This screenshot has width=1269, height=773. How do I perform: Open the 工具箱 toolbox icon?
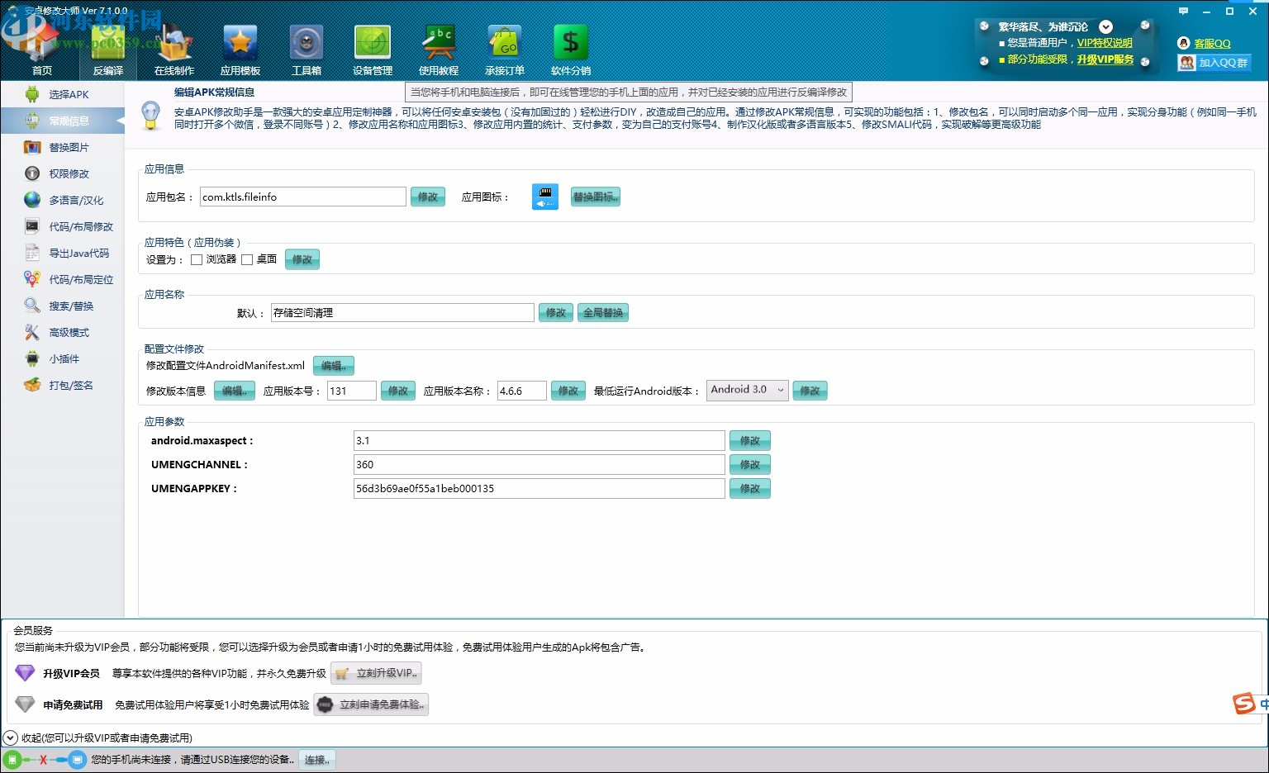[307, 50]
